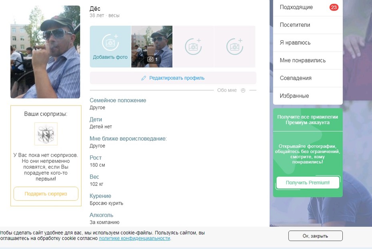This screenshot has width=372, height=249.
Task: Click the Детей нет value
Action: [x=100, y=127]
